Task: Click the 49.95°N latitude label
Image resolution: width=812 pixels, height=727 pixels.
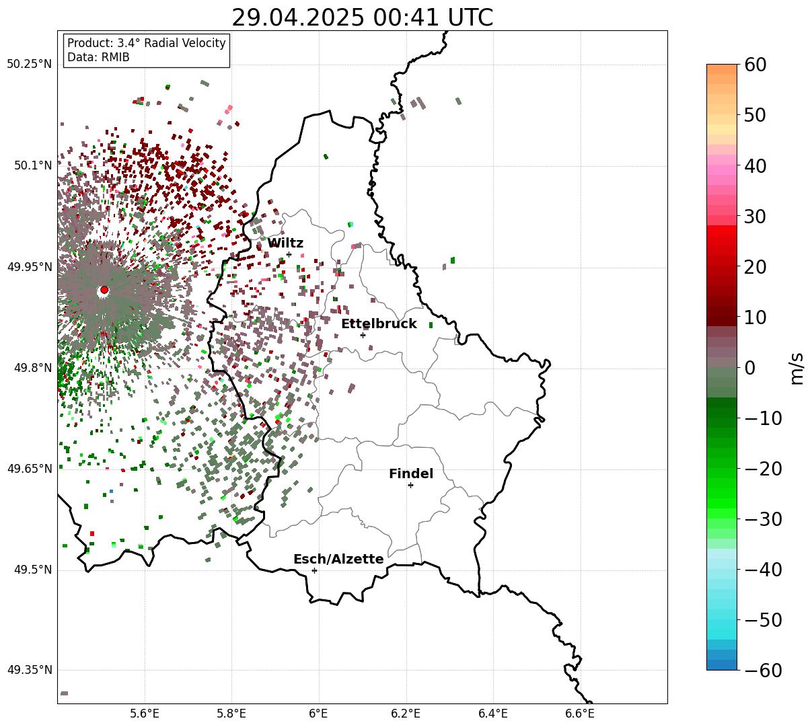Action: pyautogui.click(x=29, y=267)
